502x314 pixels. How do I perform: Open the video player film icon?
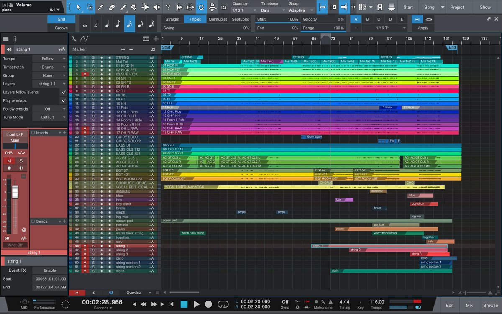click(380, 7)
